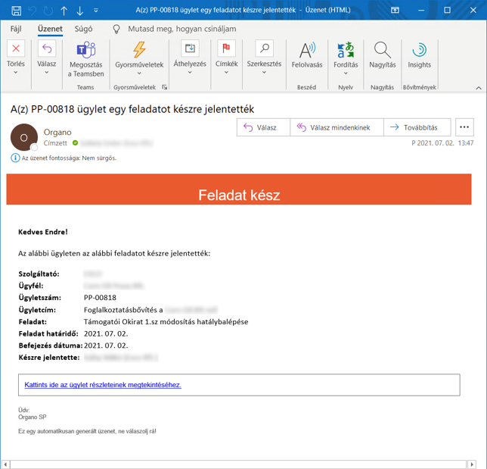Click the Válasz mindenkinek button

tap(333, 128)
